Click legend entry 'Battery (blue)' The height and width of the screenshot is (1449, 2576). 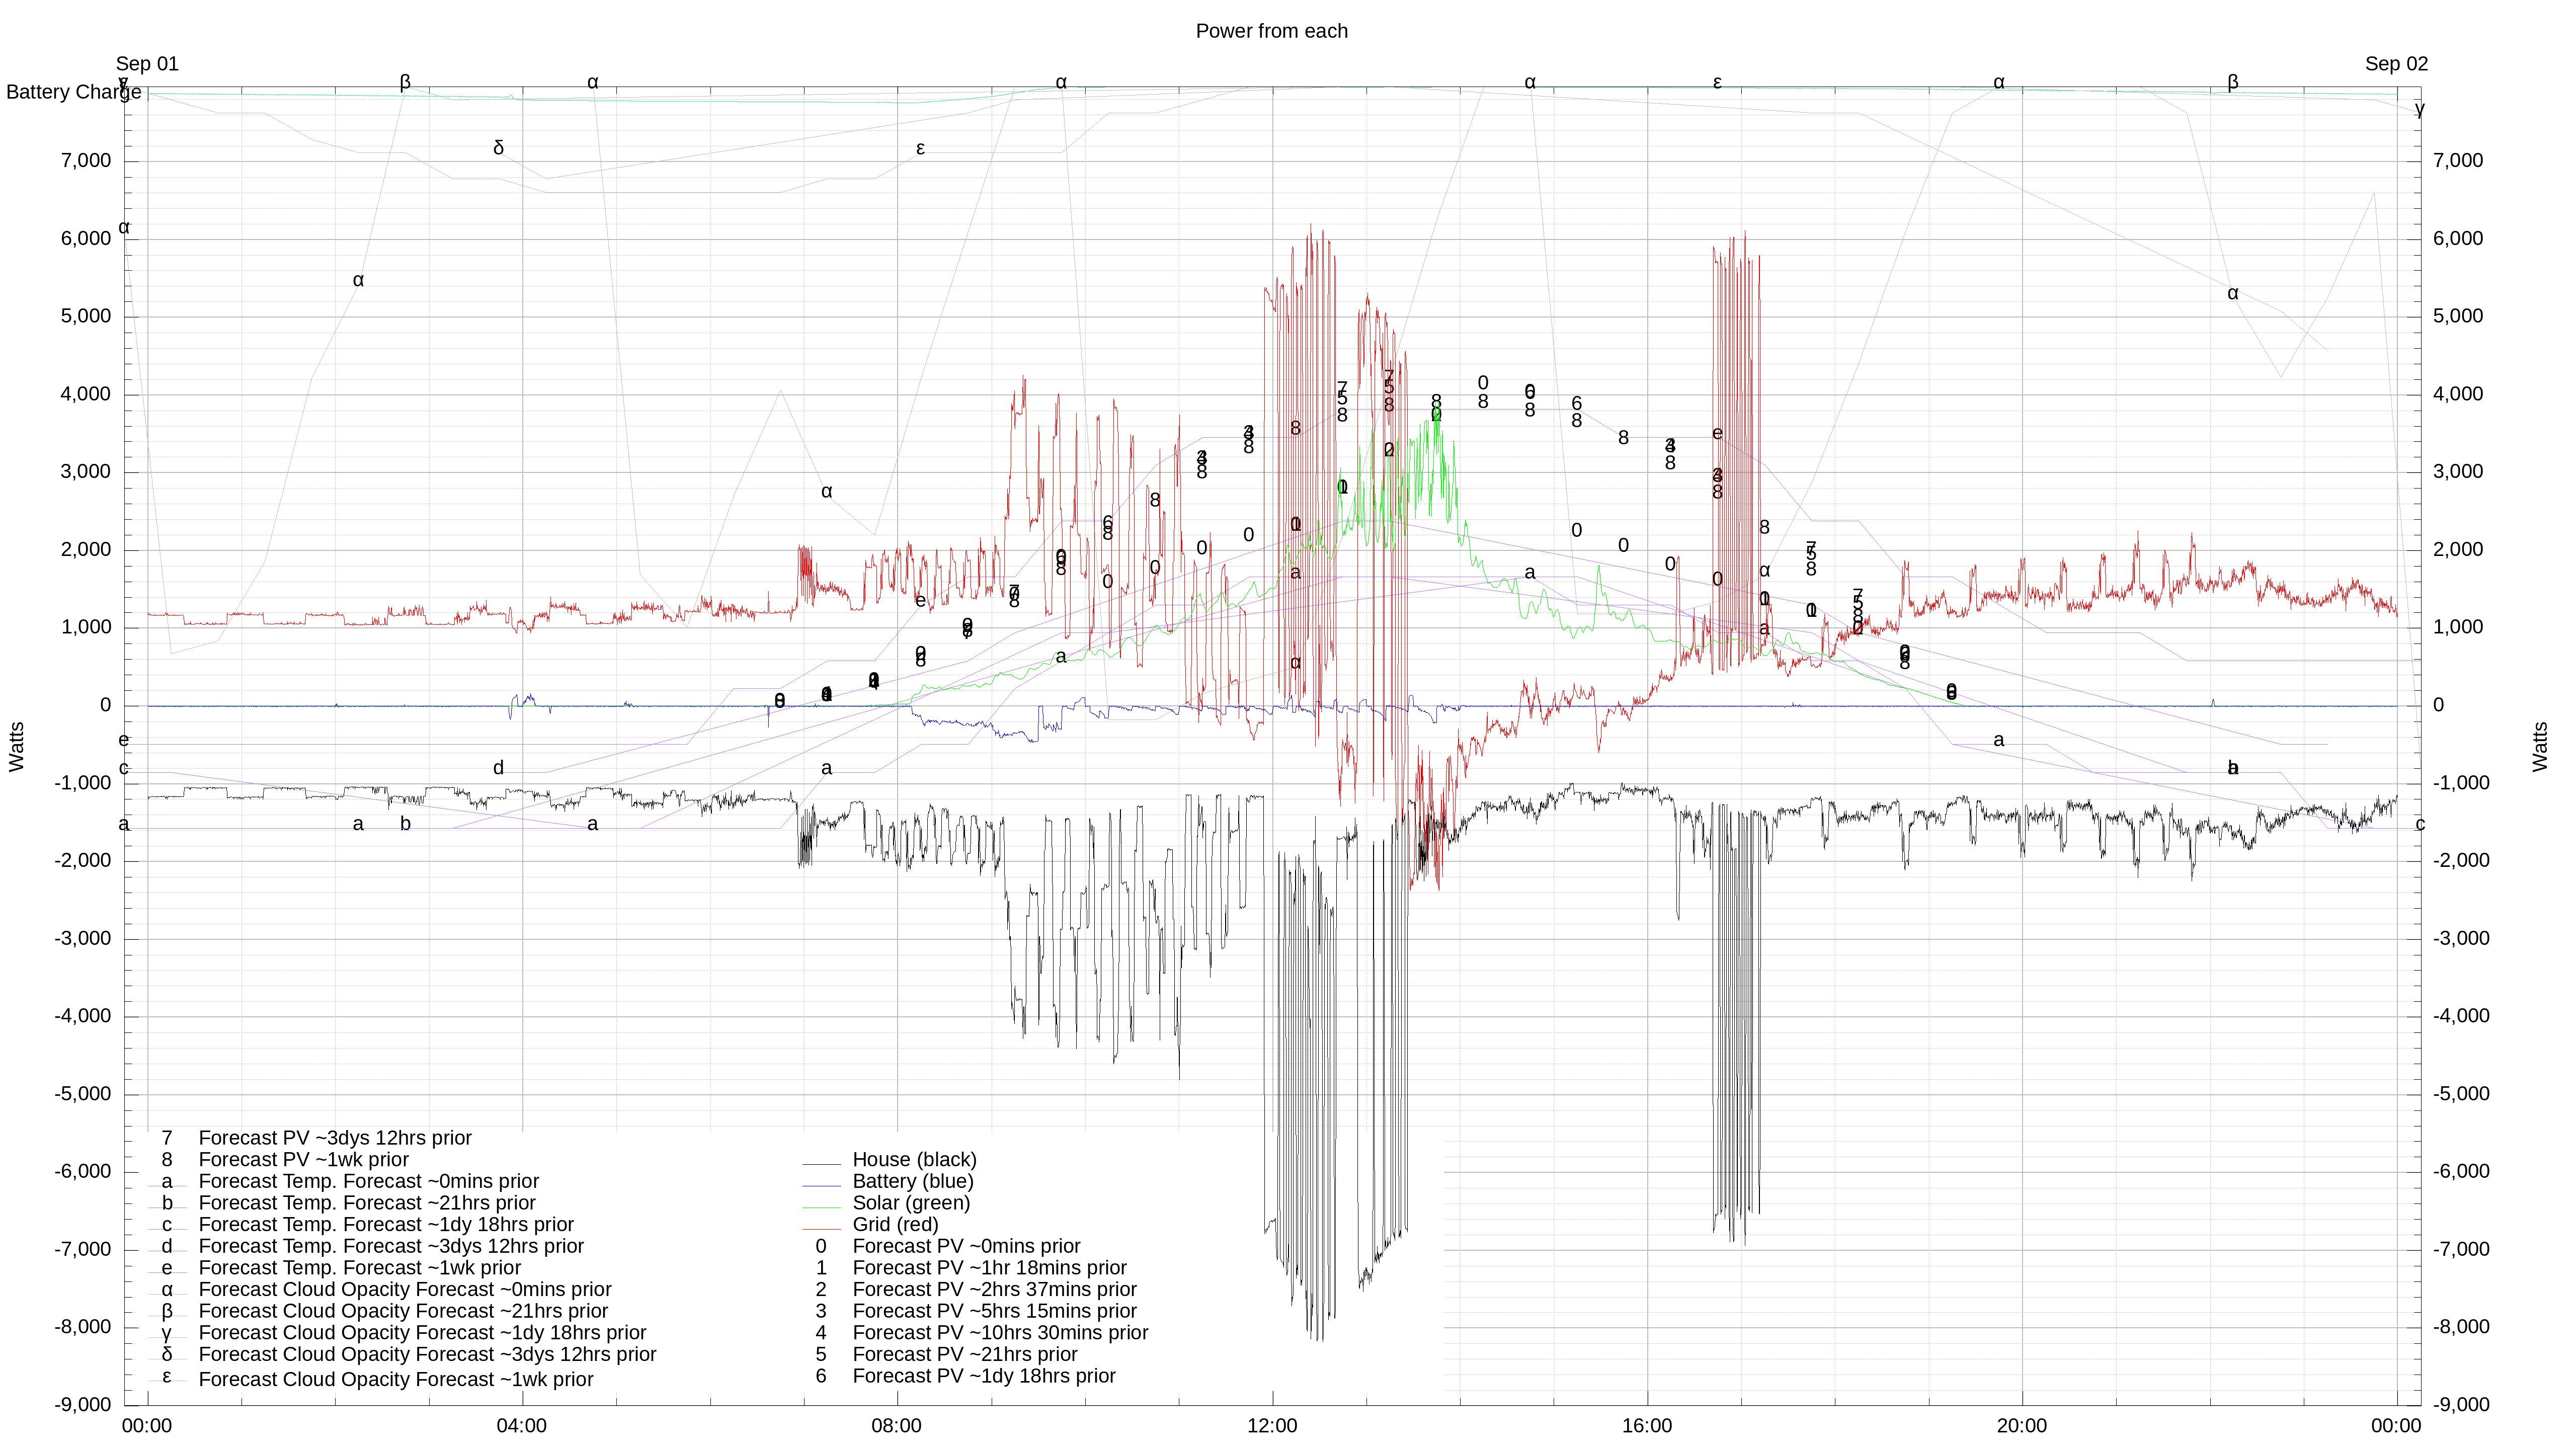912,1181
